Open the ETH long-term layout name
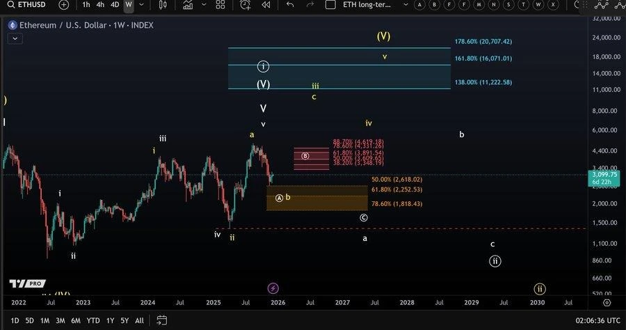Viewport: 626px width, 330px height. 367,5
